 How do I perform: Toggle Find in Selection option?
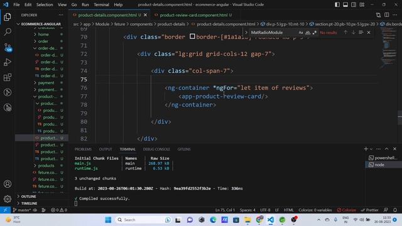point(361,33)
